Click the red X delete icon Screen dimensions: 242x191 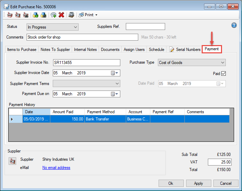[61, 15]
